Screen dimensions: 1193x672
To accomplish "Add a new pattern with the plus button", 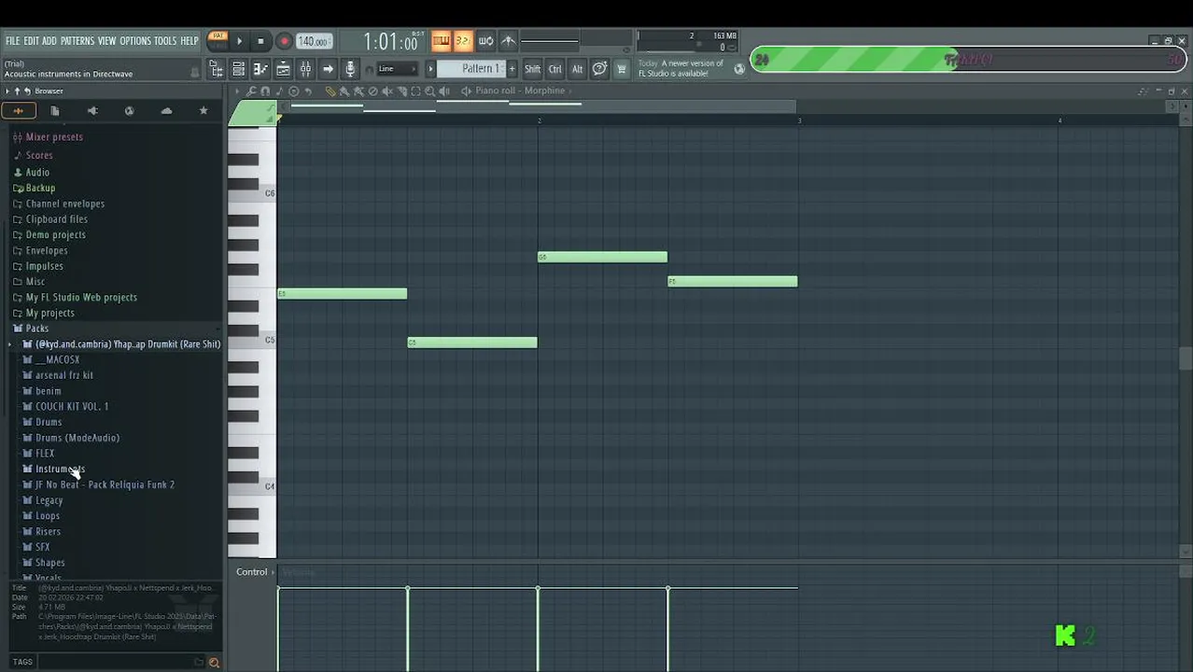I will click(512, 69).
